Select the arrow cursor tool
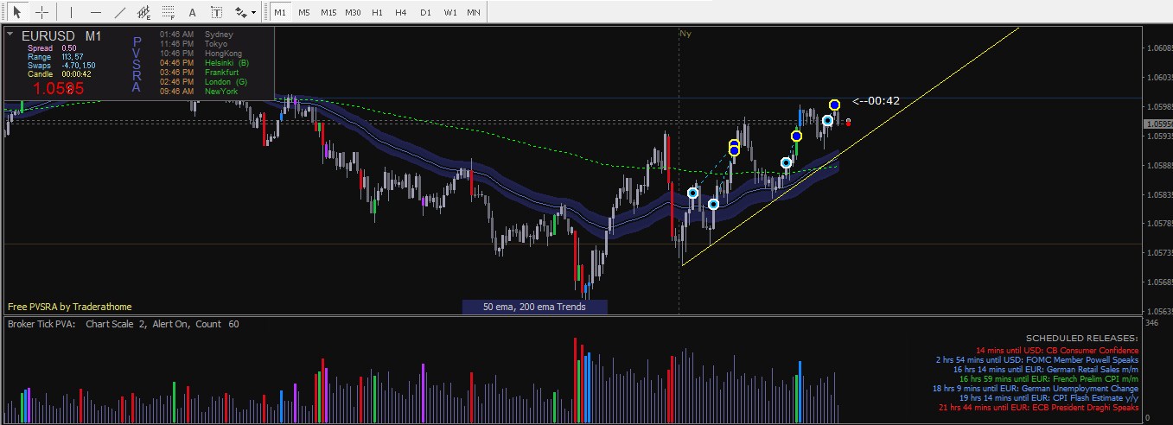The height and width of the screenshot is (425, 1173). [x=17, y=13]
